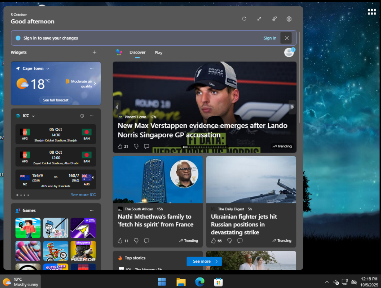This screenshot has width=381, height=288.
Task: Comment on the Nathi Mthethwa article
Action: pos(146,241)
